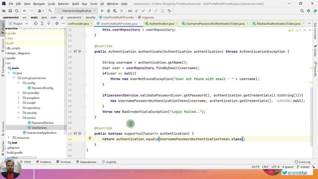Open the GraphQL tool window

pyautogui.click(x=109, y=162)
